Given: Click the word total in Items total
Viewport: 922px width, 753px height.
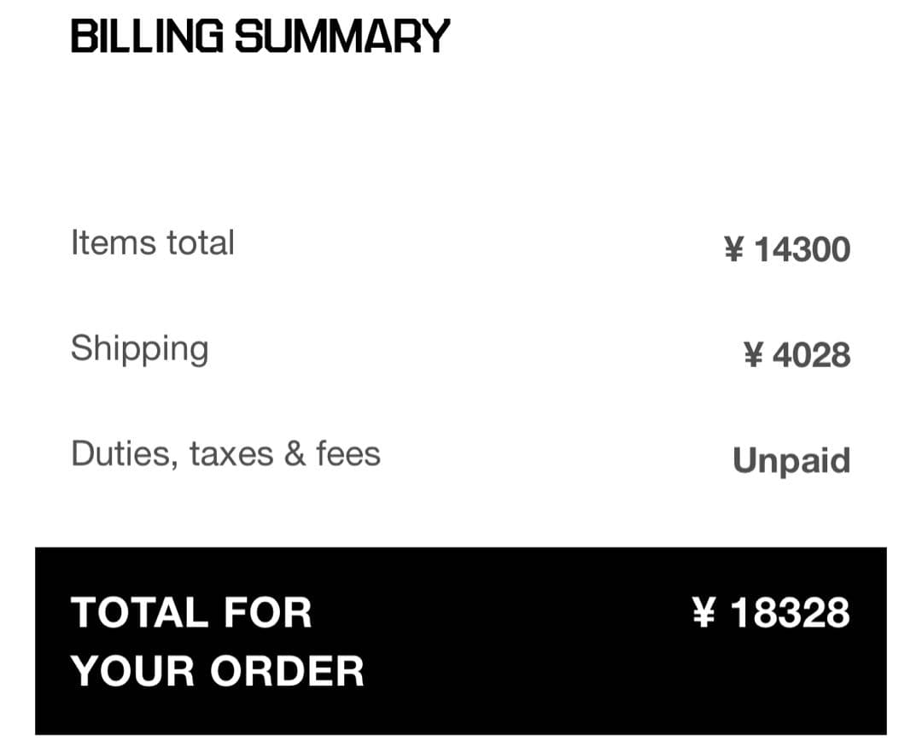Looking at the screenshot, I should pyautogui.click(x=200, y=243).
